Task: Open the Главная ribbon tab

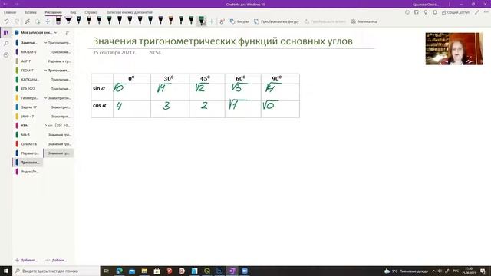Action: coord(10,12)
